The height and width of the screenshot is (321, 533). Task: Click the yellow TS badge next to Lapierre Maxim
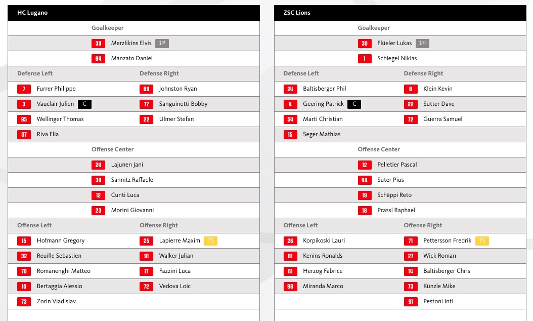[x=210, y=240]
